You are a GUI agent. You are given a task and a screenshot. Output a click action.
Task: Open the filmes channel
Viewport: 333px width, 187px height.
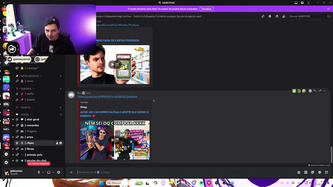pos(39,149)
